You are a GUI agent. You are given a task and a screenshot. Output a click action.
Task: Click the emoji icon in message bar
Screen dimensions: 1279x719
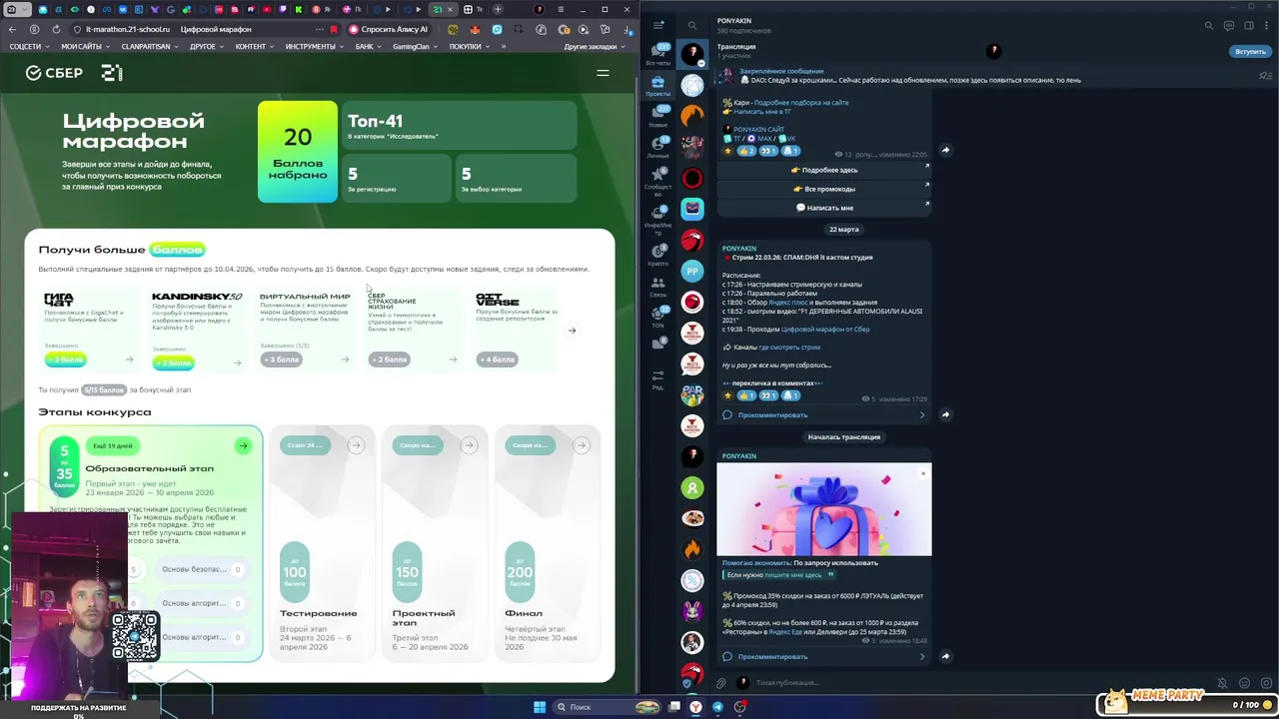coord(1244,683)
